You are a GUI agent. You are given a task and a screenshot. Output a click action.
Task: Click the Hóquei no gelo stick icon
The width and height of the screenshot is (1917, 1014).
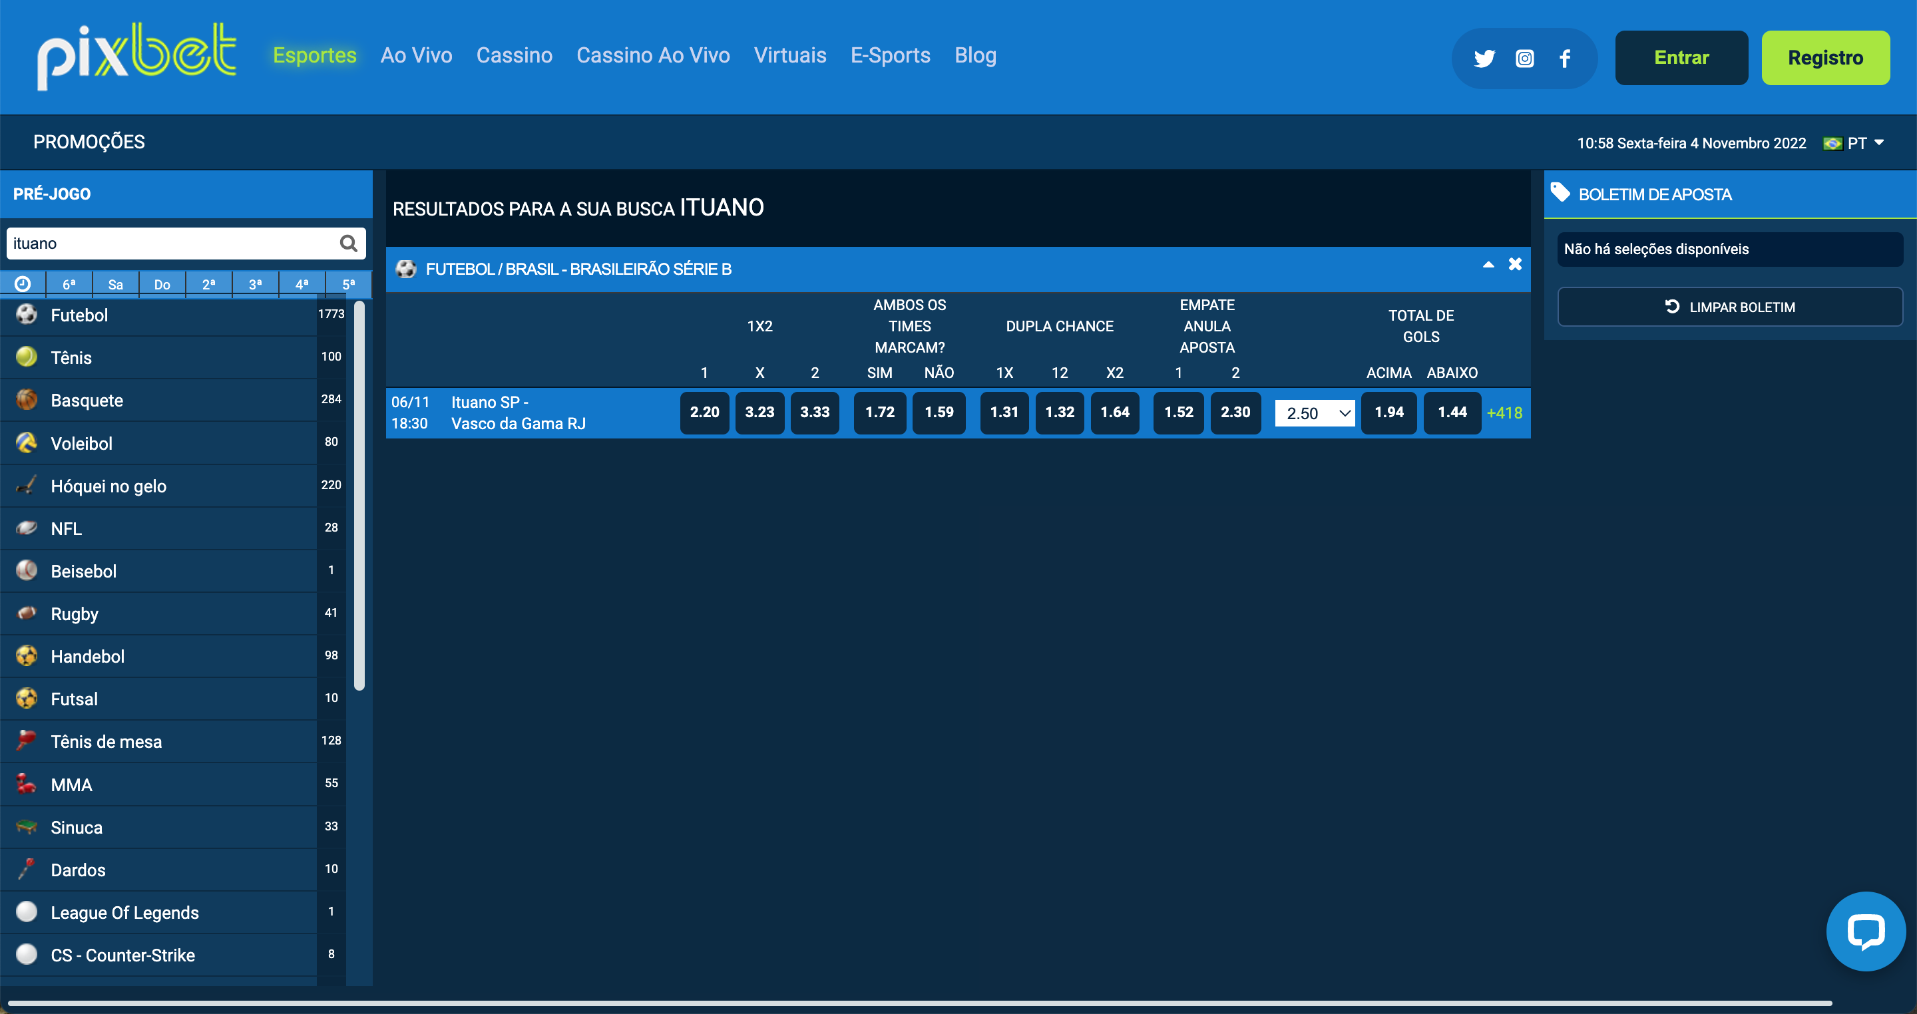(x=26, y=485)
